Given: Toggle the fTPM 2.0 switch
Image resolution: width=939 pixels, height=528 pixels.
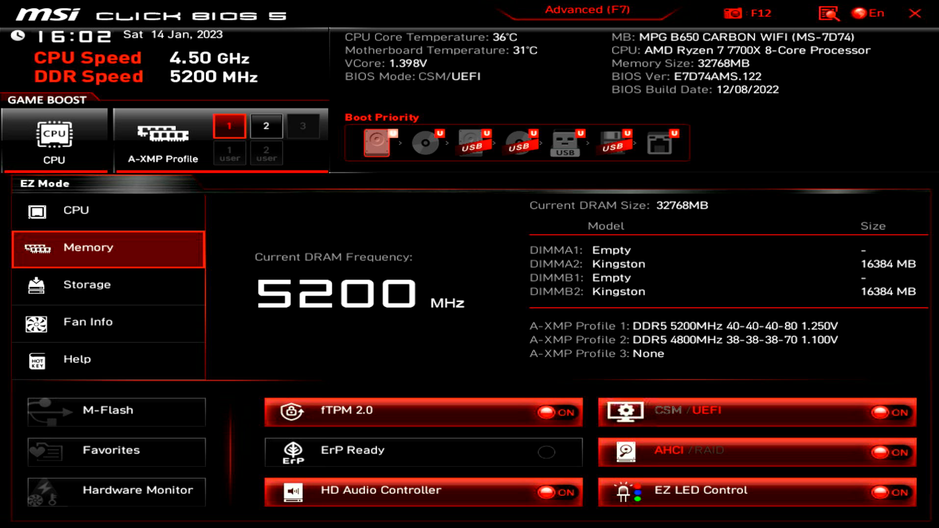Looking at the screenshot, I should click(x=556, y=412).
